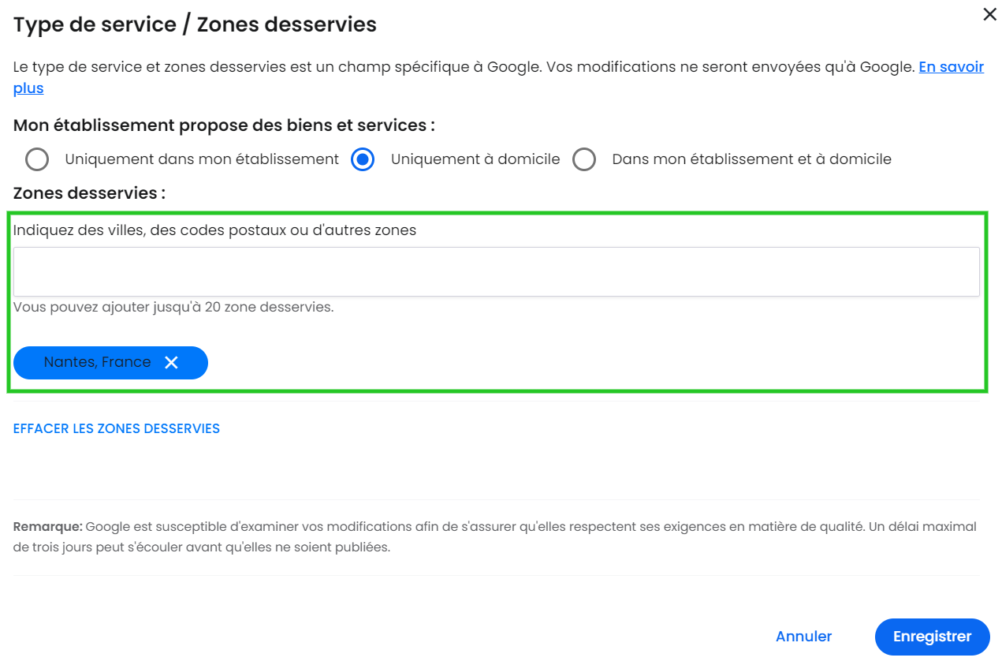Remove the Nantes, France zone chip
The image size is (1002, 665).
(x=171, y=363)
